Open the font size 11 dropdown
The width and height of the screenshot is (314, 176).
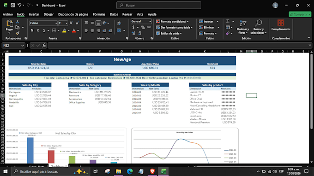point(66,23)
